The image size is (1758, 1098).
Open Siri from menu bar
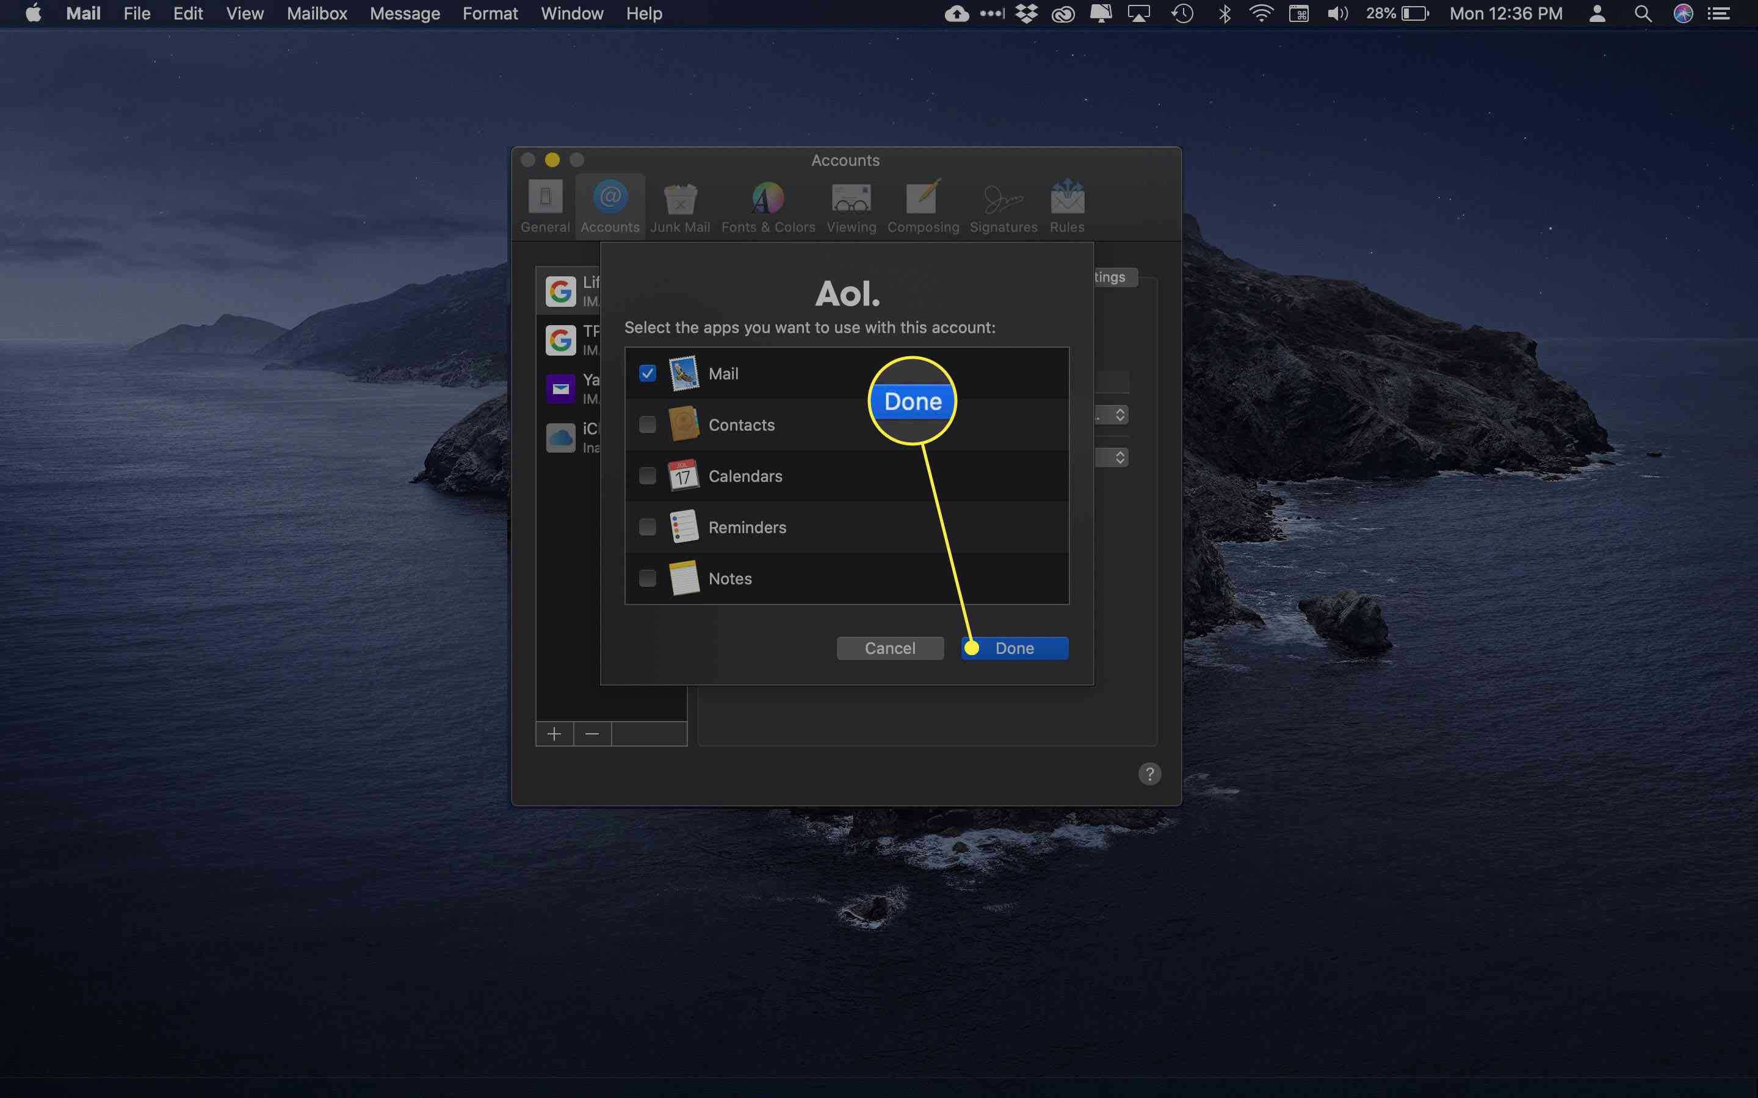pos(1683,14)
